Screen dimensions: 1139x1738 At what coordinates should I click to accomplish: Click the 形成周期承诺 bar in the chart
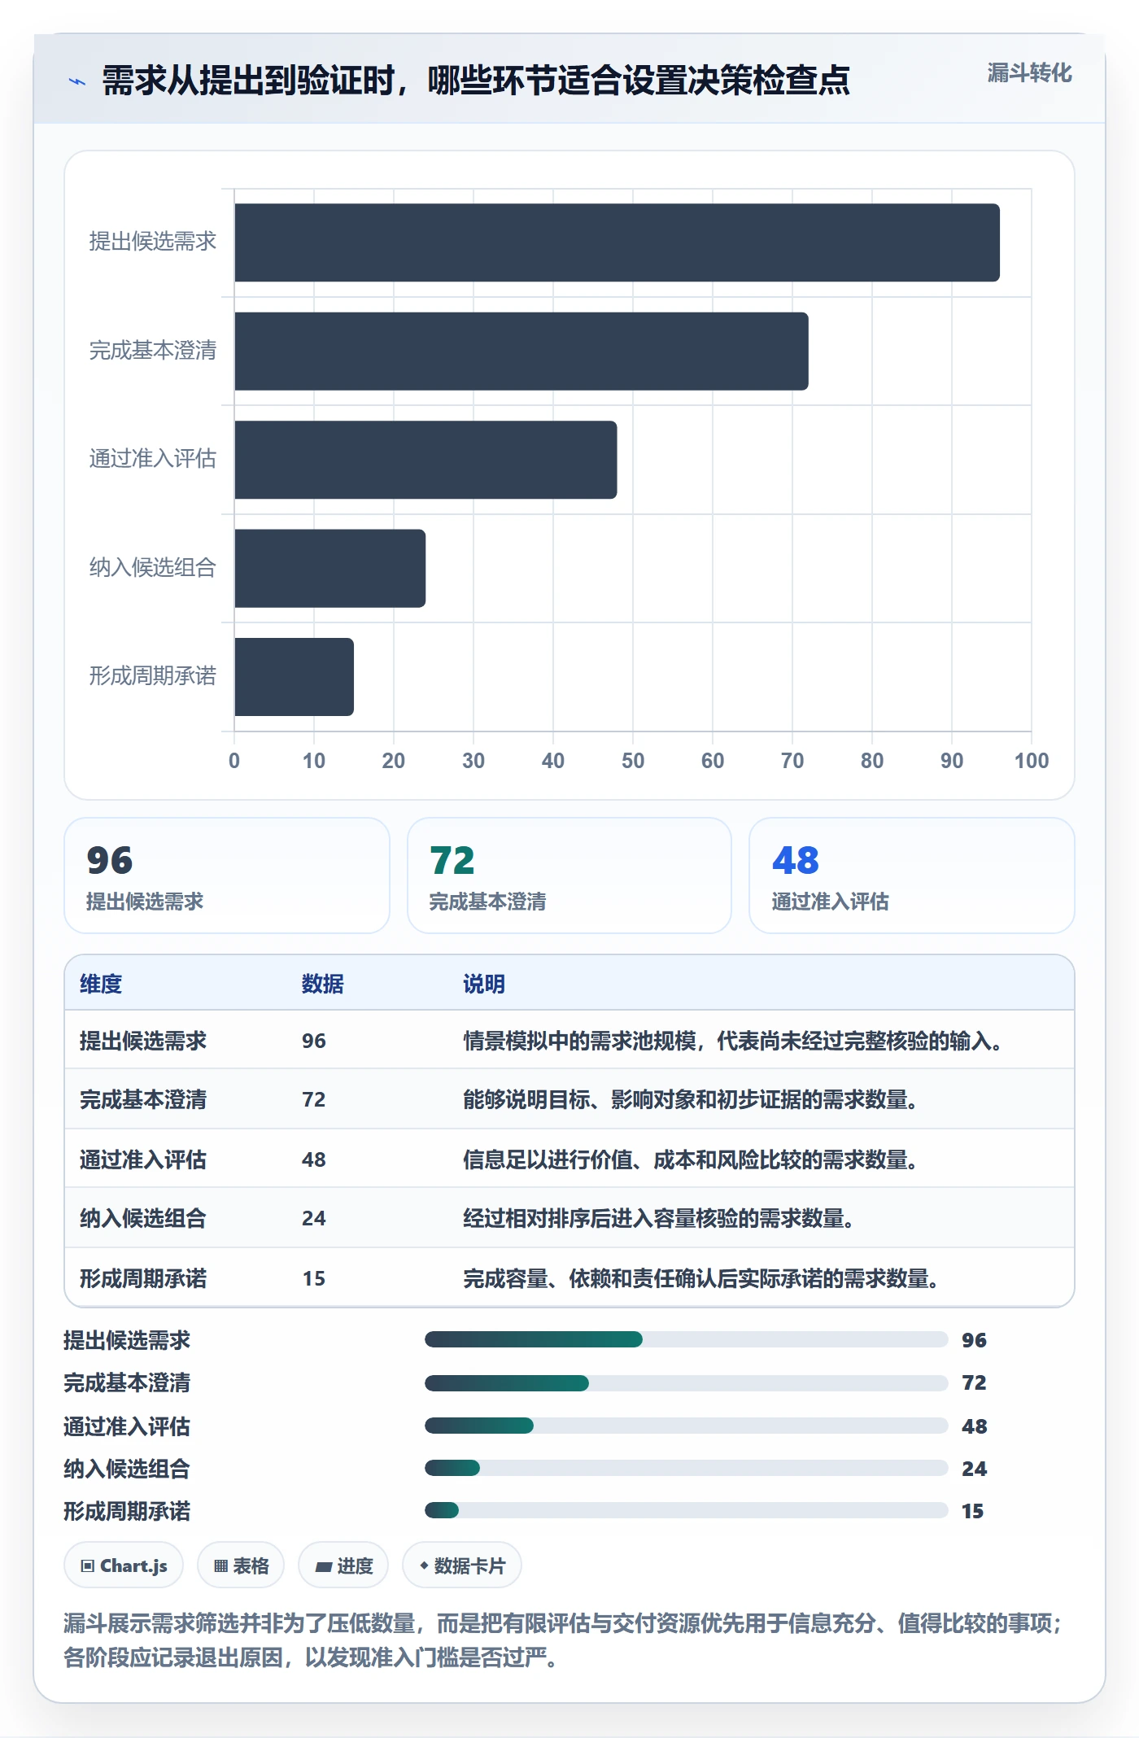click(x=294, y=677)
